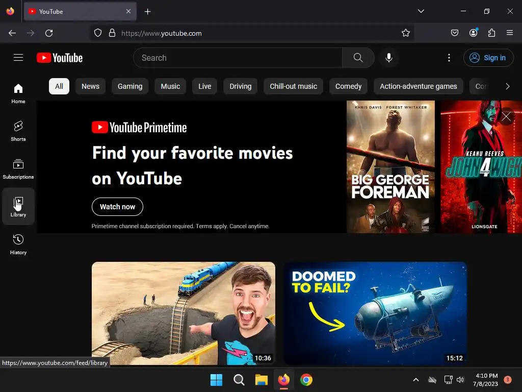Select the Live filter chip
The width and height of the screenshot is (522, 392).
(204, 86)
